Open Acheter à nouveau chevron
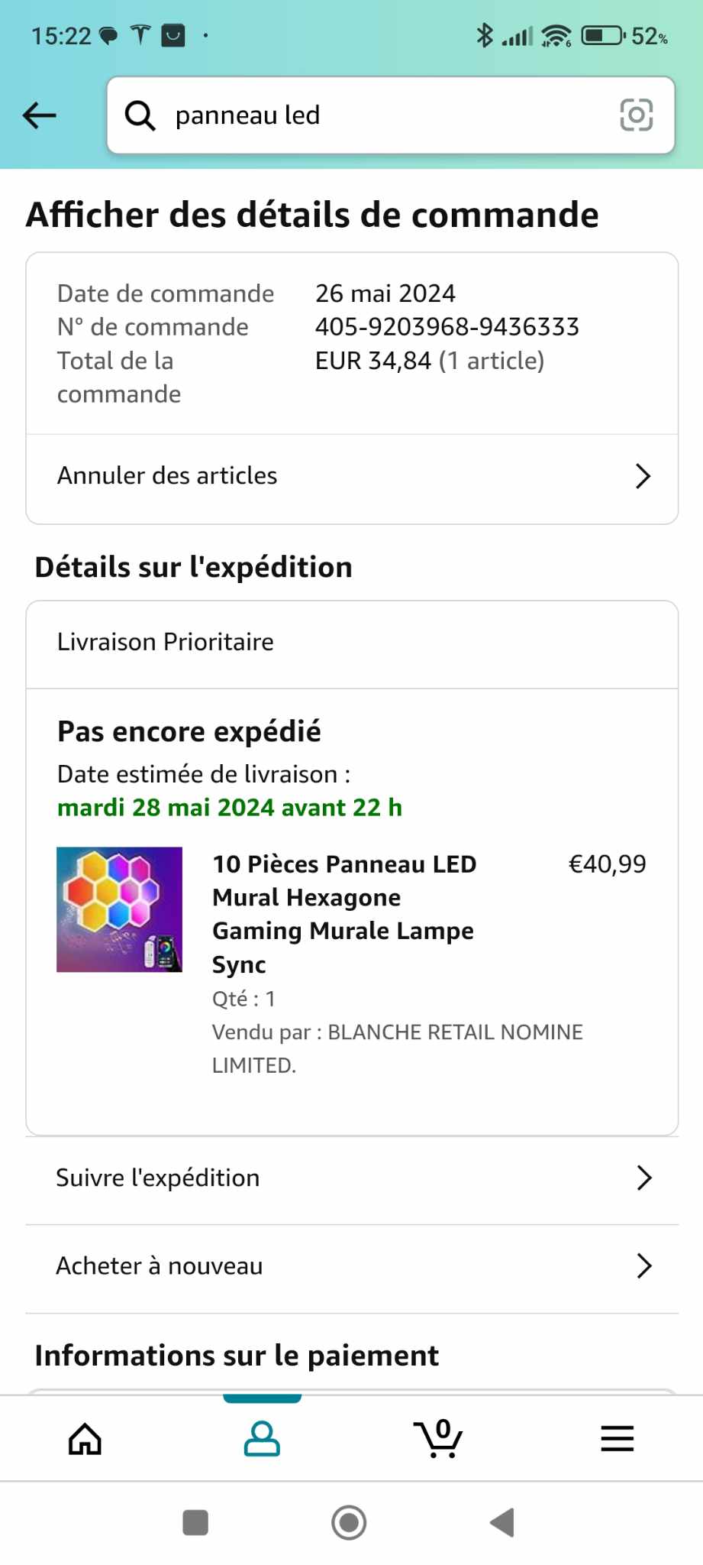The image size is (703, 1565). click(x=643, y=1266)
